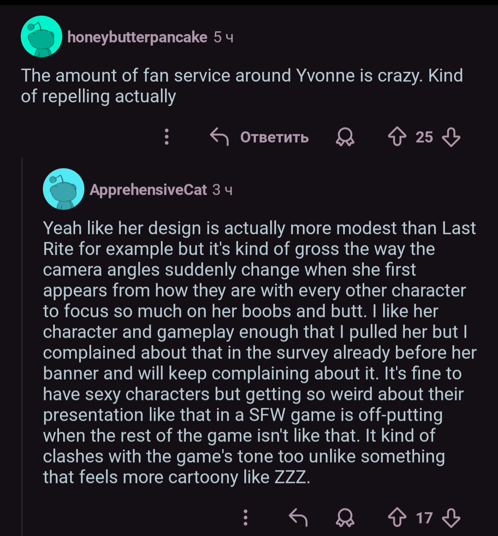
Task: Give an award to honeybutterpancake's comment
Action: coord(345,137)
